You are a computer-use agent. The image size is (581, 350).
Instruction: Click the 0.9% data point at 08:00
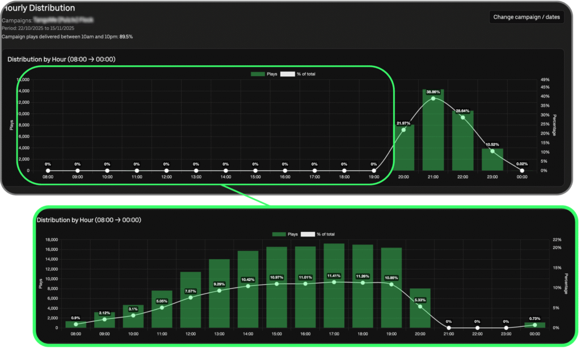point(76,324)
